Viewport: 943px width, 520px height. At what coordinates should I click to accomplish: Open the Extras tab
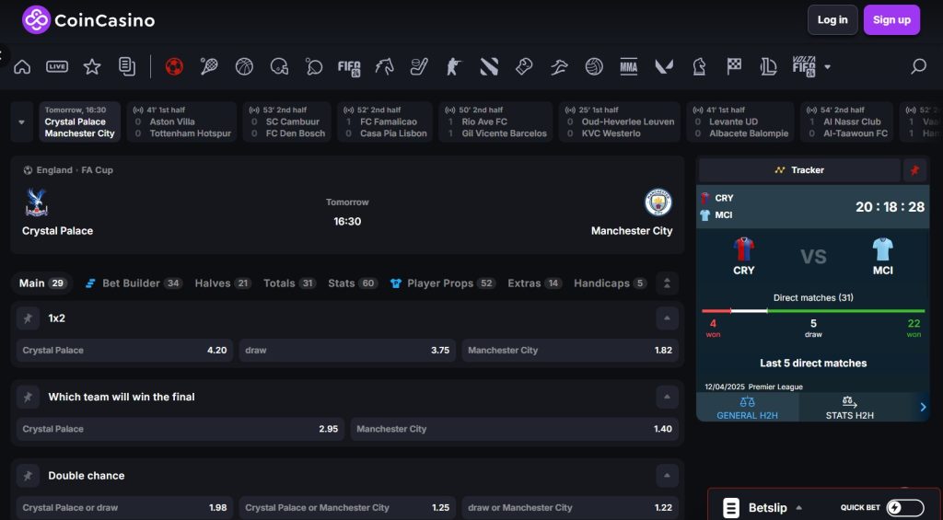(x=535, y=283)
